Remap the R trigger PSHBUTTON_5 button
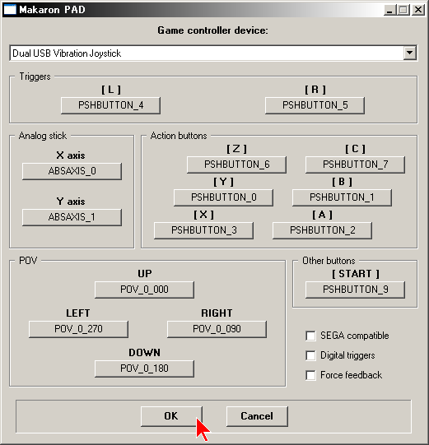Image resolution: width=429 pixels, height=445 pixels. coord(315,105)
